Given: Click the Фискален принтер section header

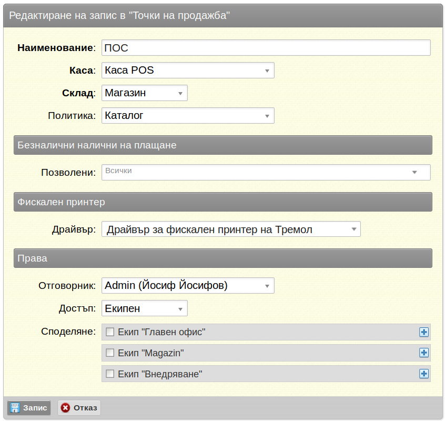Looking at the screenshot, I should (x=223, y=202).
